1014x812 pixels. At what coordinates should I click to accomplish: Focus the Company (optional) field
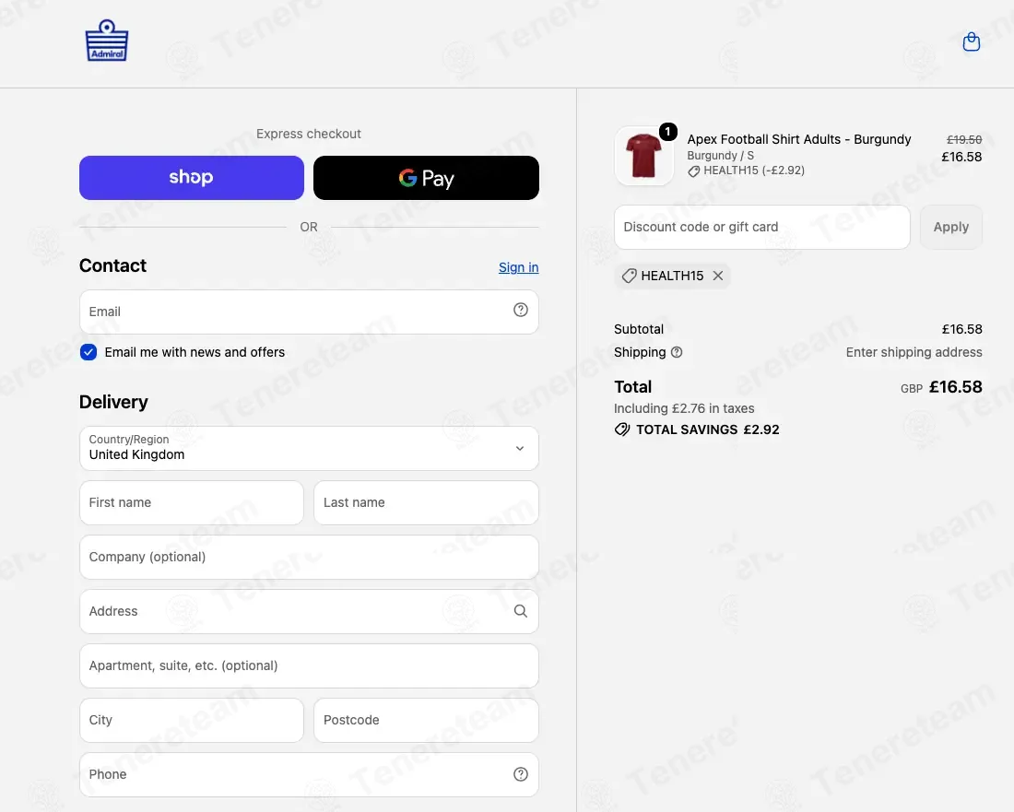click(309, 558)
